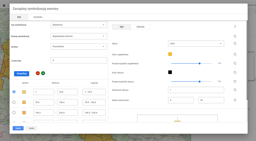Open the black Kolor obrysu swatch
The height and width of the screenshot is (141, 256).
(x=170, y=72)
